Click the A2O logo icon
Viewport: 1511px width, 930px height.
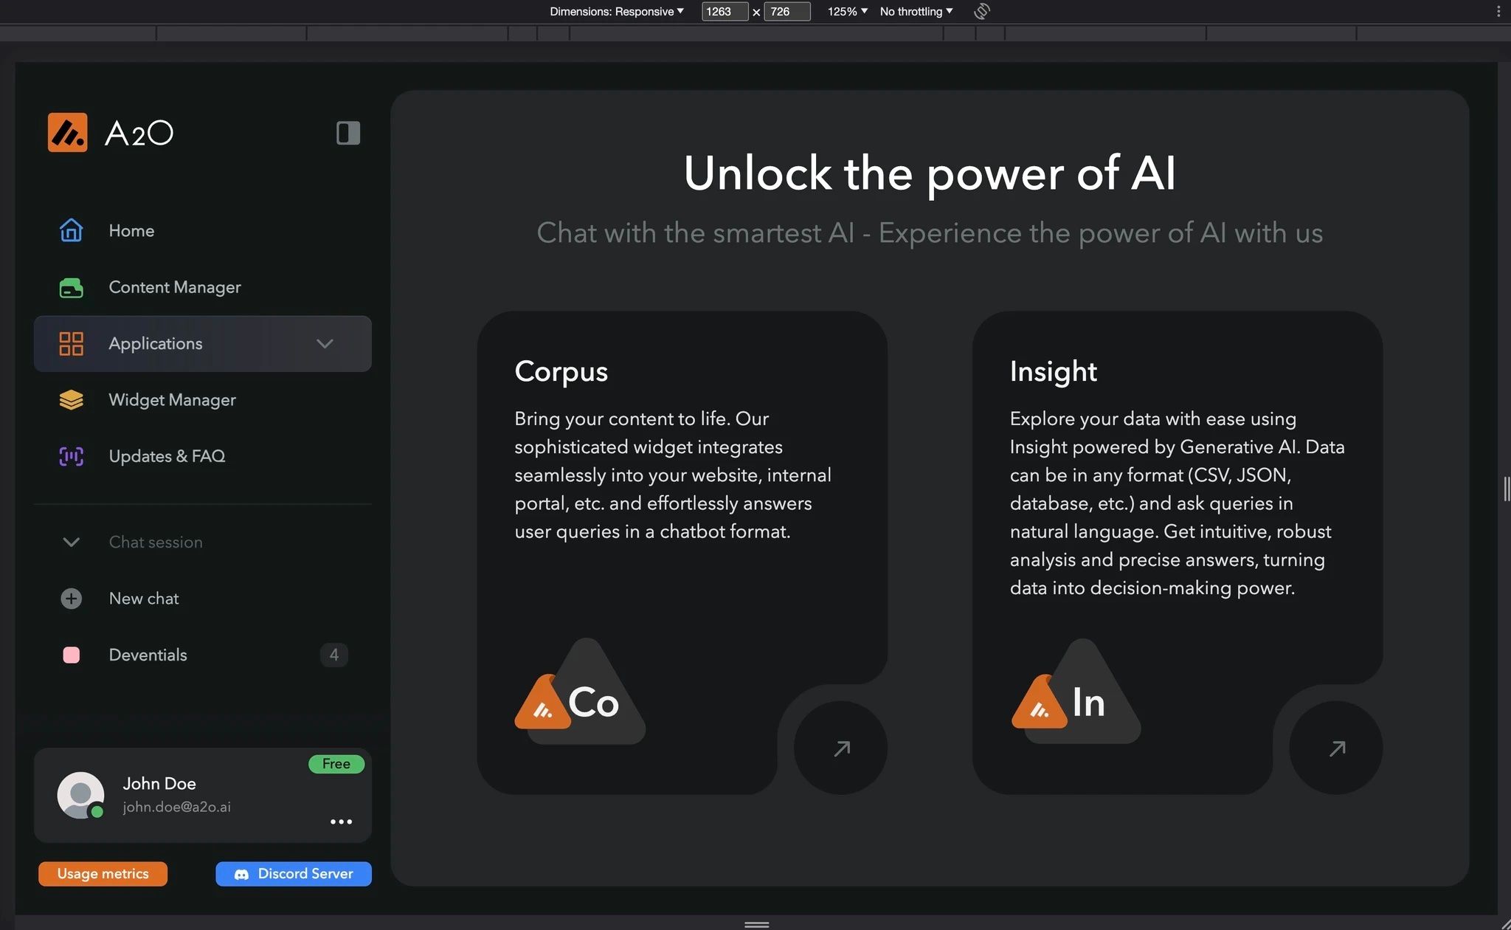point(68,133)
